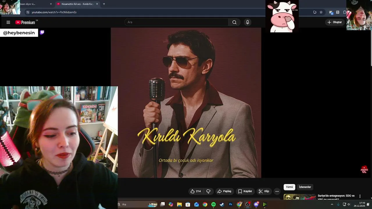Open Outlook mail from the taskbar
The height and width of the screenshot is (209, 372).
point(196,204)
